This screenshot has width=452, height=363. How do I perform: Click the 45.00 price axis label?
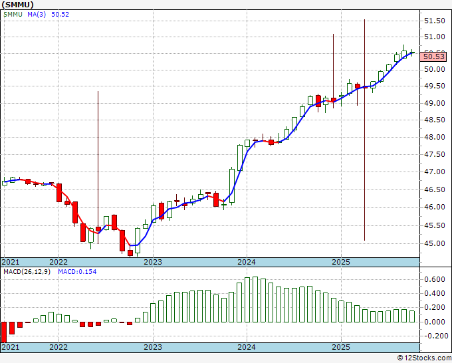pyautogui.click(x=435, y=243)
